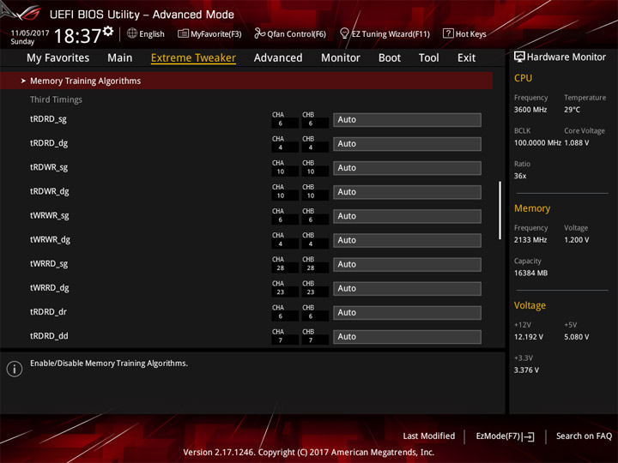The width and height of the screenshot is (618, 463).
Task: Switch to the Main tab
Action: (x=120, y=58)
